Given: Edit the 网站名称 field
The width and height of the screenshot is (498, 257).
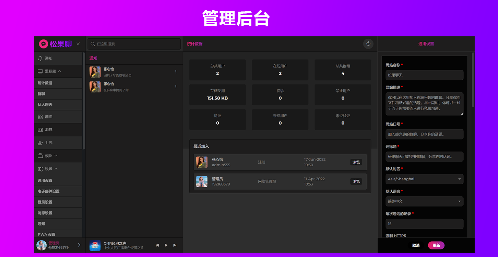Looking at the screenshot, I should [x=424, y=75].
